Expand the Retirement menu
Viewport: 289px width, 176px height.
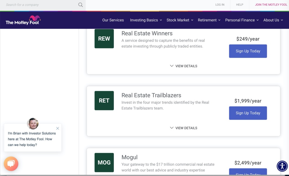tap(209, 20)
